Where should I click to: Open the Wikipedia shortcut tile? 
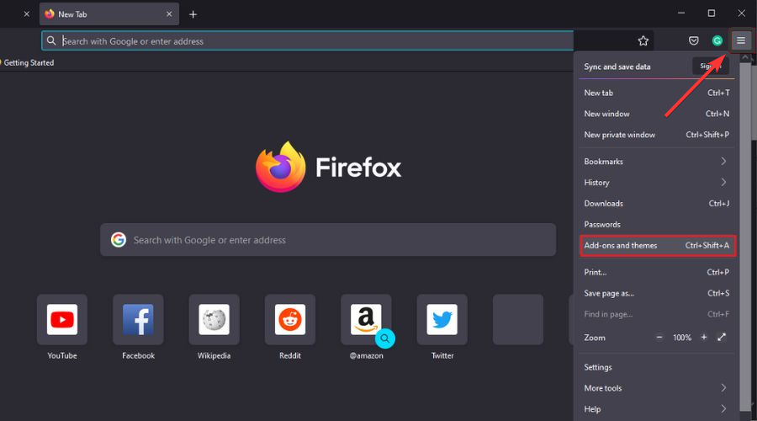click(214, 319)
